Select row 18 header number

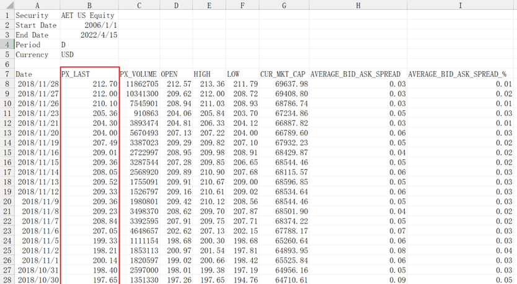pyautogui.click(x=6, y=182)
